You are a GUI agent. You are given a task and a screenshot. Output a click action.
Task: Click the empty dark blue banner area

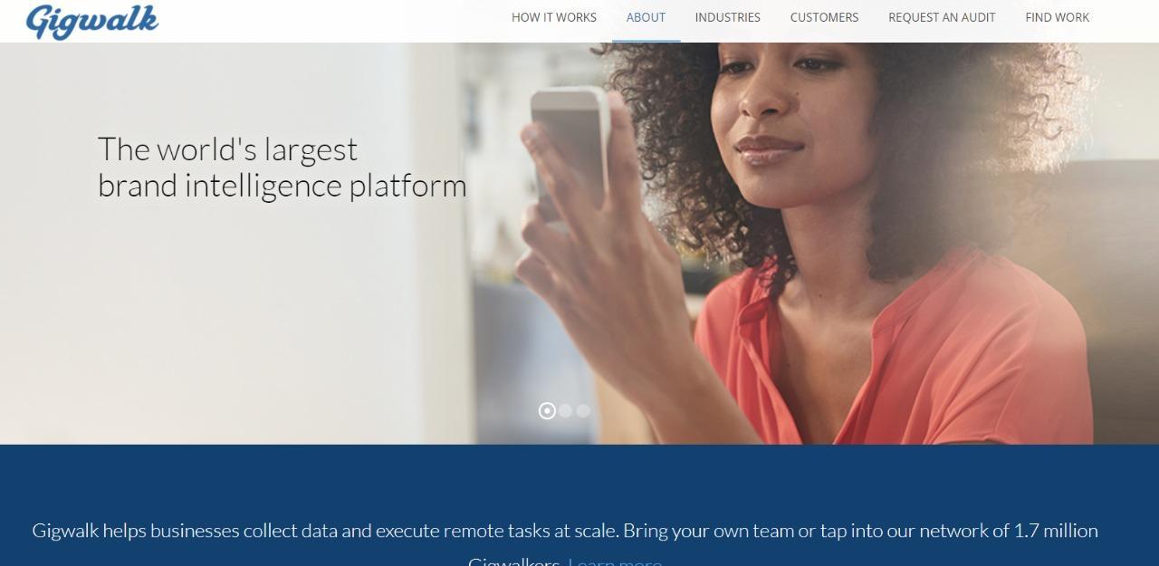coord(579,480)
